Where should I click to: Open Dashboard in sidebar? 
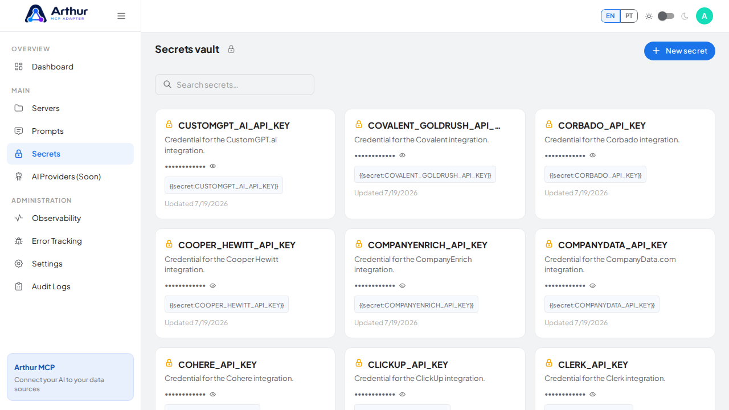pyautogui.click(x=70, y=67)
